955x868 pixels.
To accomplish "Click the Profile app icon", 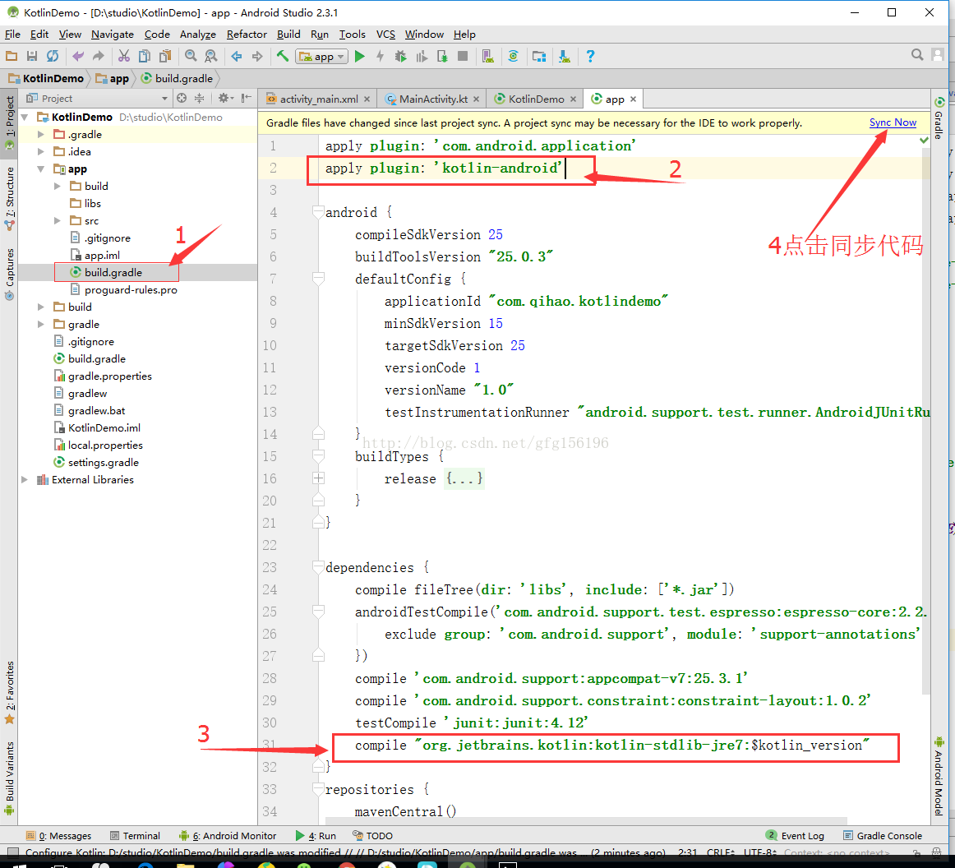I will click(422, 56).
